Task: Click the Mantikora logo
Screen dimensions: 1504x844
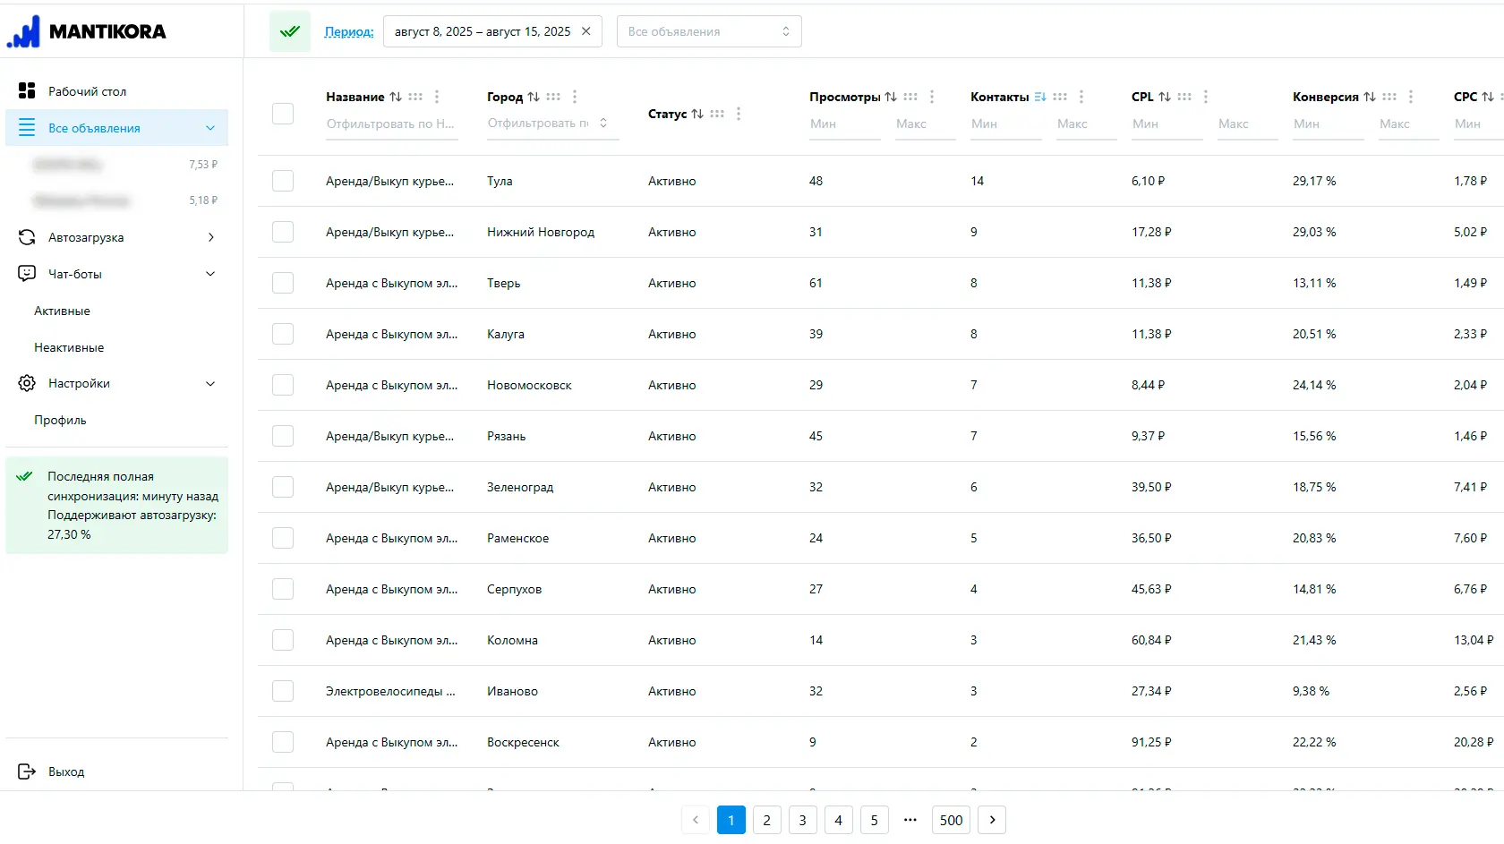Action: pyautogui.click(x=87, y=31)
